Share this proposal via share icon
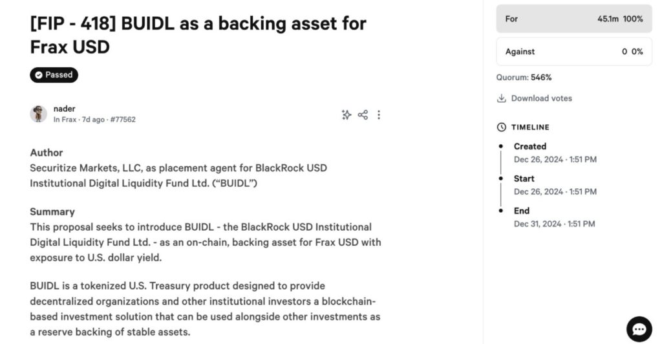This screenshot has width=662, height=344. coord(363,114)
